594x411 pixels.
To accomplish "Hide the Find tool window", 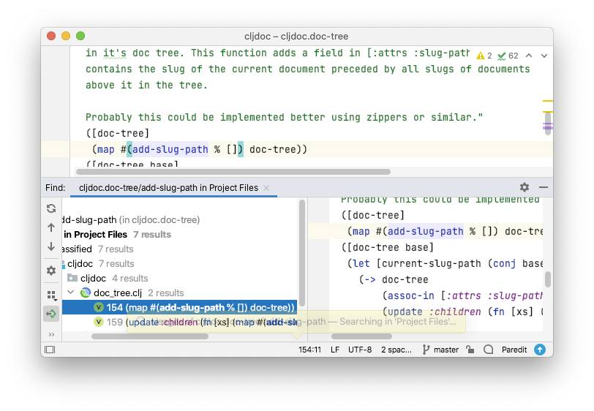I will 544,187.
